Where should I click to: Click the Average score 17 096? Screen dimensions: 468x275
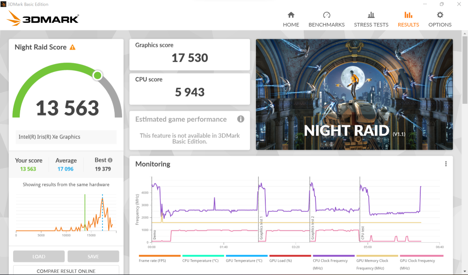pos(66,169)
